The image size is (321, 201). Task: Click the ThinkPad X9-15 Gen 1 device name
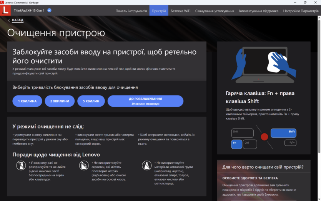[29, 10]
